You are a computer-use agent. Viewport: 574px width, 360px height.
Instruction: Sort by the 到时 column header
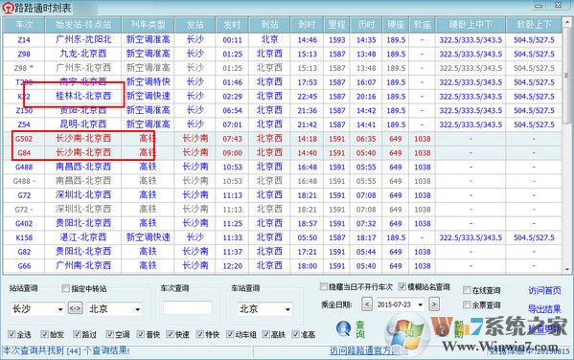(x=307, y=25)
